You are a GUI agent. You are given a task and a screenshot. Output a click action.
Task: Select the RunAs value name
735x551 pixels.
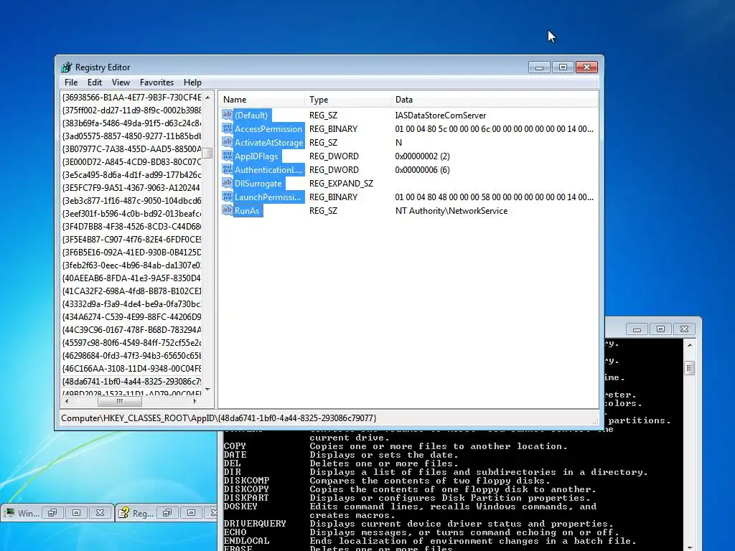(x=247, y=210)
